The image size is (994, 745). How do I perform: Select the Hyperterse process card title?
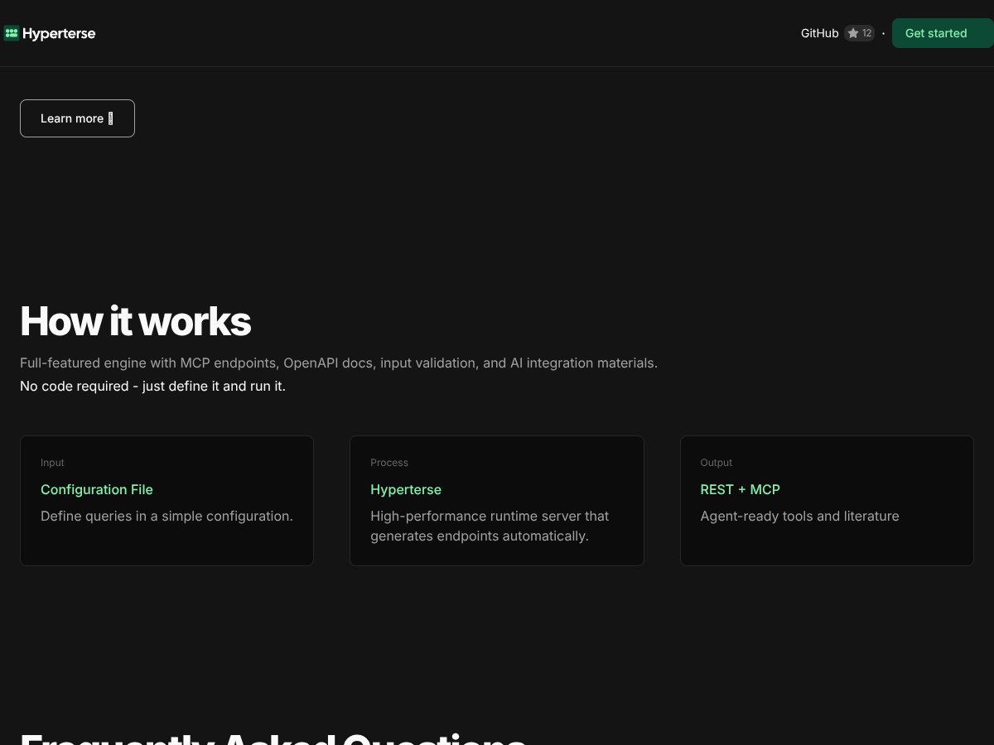click(x=406, y=489)
